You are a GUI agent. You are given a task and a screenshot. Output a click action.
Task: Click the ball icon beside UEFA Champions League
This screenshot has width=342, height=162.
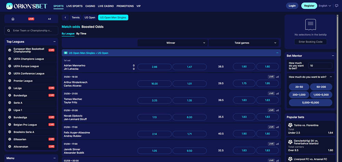(10, 59)
